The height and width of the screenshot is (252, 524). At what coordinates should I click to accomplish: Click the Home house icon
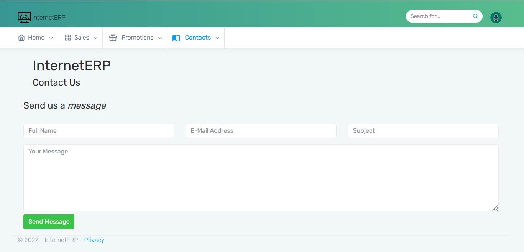tap(21, 38)
